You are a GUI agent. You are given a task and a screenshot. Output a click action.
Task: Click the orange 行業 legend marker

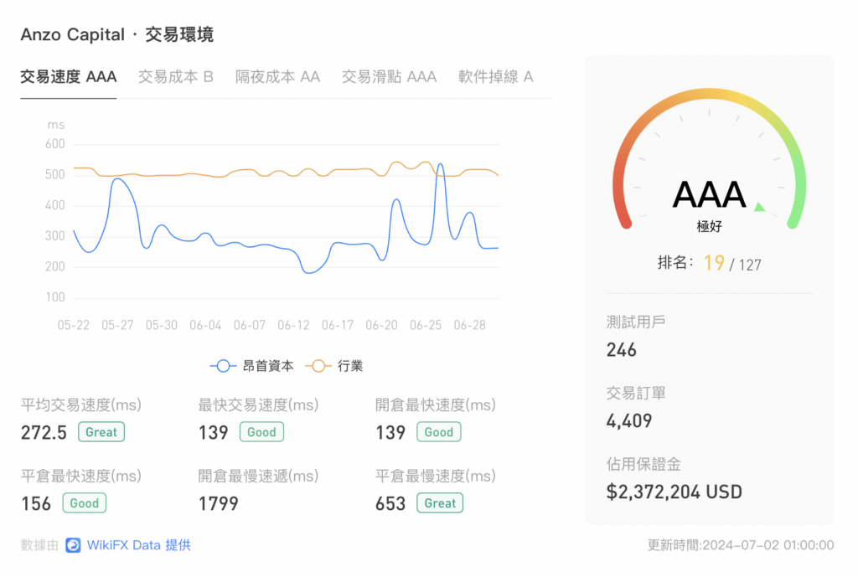[x=318, y=366]
